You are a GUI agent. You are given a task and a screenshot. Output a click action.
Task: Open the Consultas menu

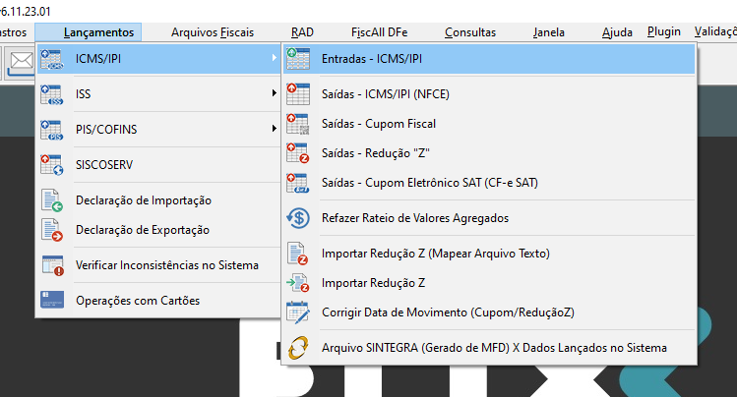tap(470, 32)
